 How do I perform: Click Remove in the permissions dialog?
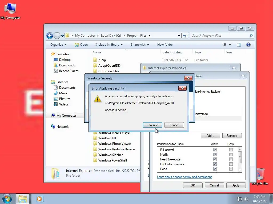tap(232, 136)
